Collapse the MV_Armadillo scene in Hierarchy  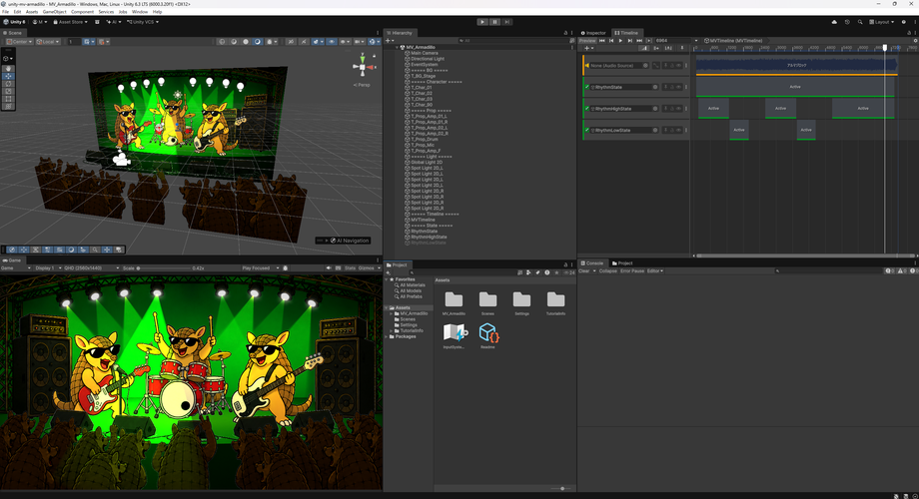[x=397, y=48]
